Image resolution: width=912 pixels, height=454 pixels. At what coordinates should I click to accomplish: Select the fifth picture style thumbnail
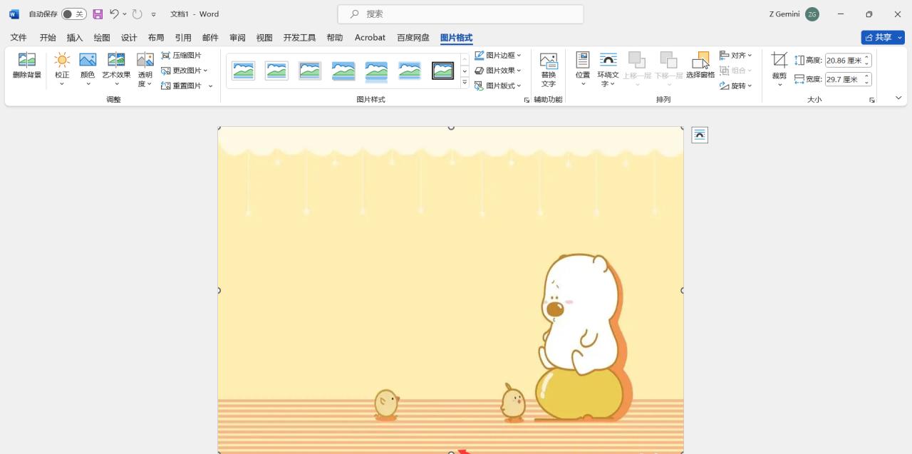tap(376, 71)
